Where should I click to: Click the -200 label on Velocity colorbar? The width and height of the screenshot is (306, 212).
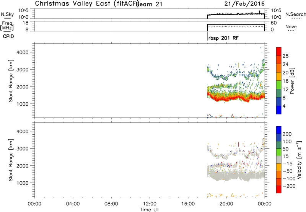click(x=289, y=186)
